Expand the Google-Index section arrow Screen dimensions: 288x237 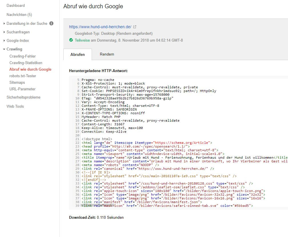tap(4, 41)
